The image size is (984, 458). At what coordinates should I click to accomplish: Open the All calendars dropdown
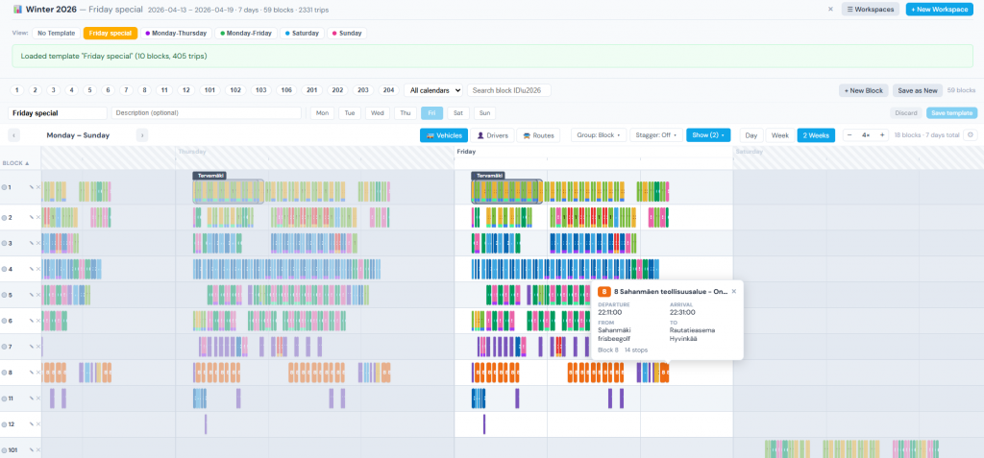433,90
